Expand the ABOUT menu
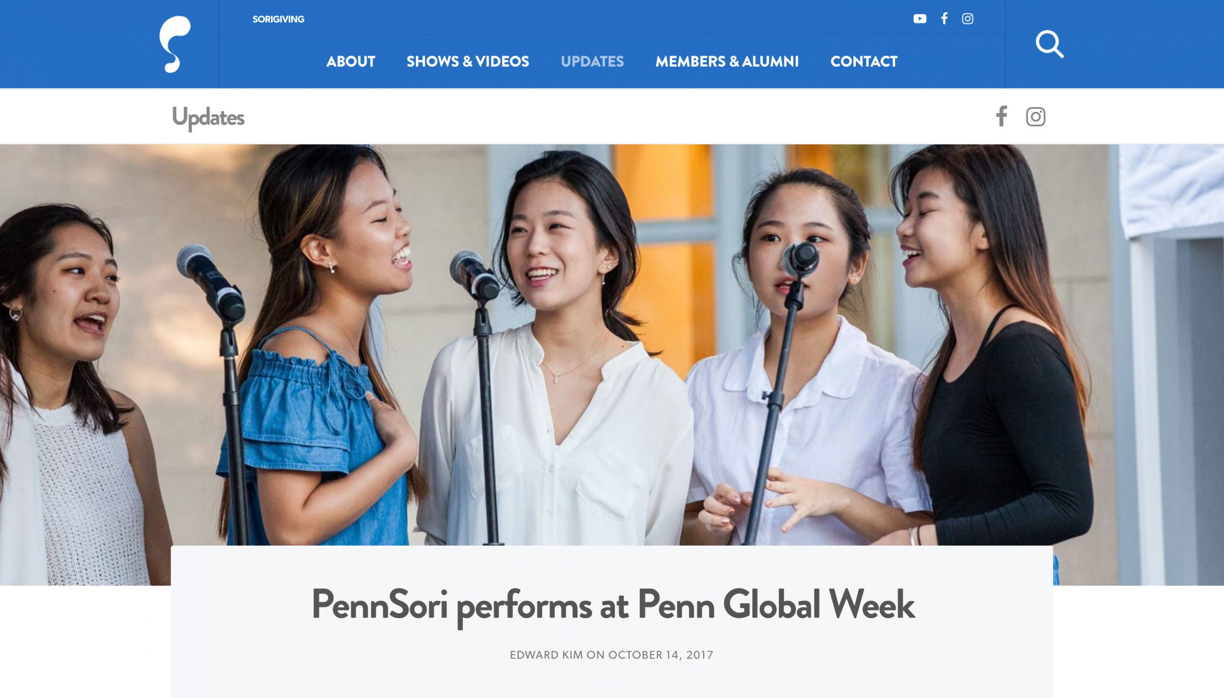The image size is (1224, 698). (x=350, y=61)
